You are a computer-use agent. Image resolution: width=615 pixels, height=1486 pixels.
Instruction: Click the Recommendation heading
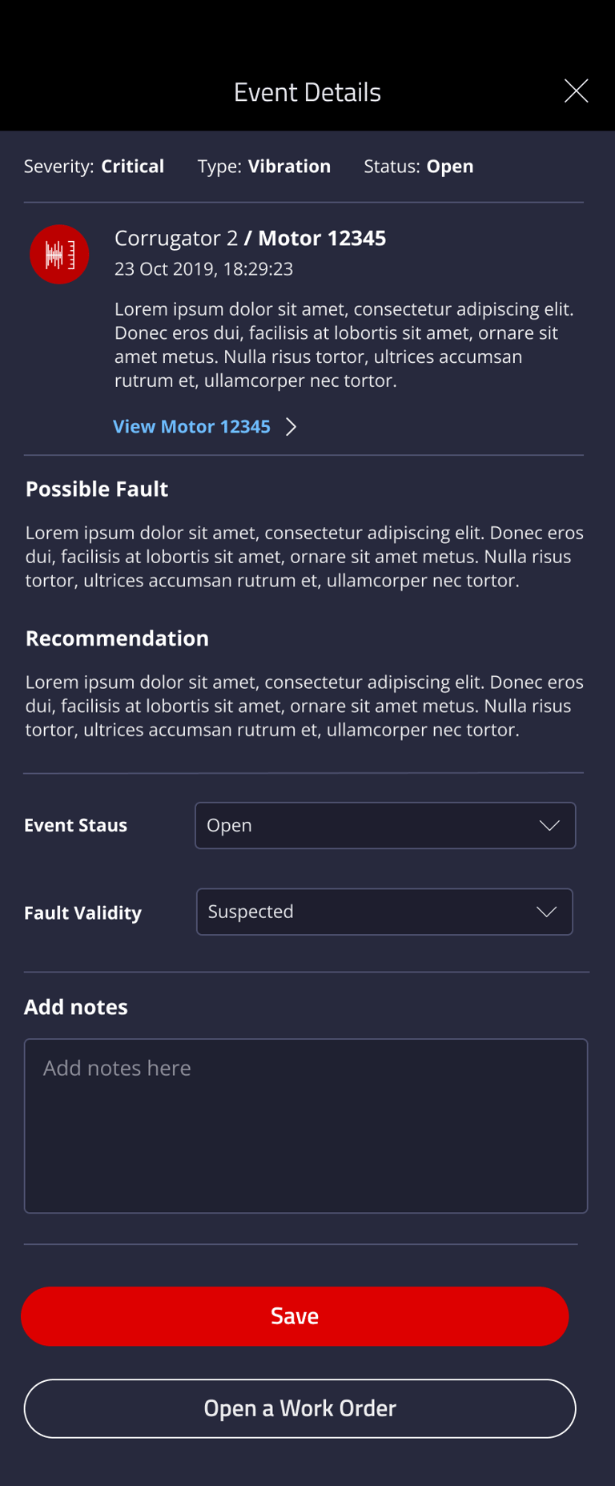[117, 638]
